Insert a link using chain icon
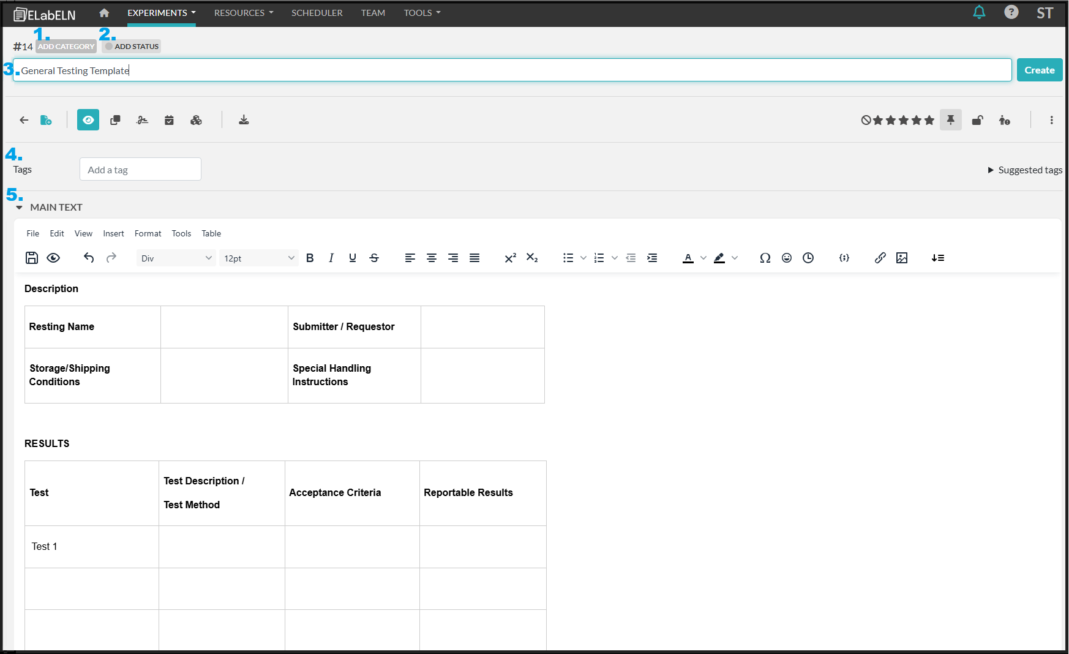The width and height of the screenshot is (1069, 654). (x=880, y=258)
